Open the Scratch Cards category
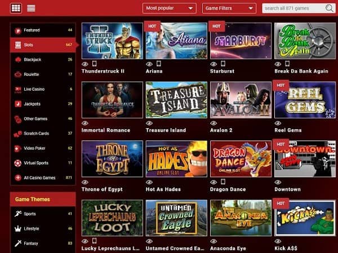 coord(43,133)
